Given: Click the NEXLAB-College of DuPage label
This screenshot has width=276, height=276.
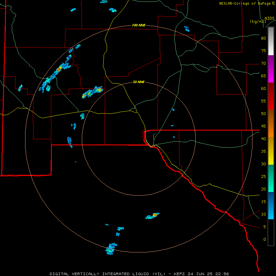Looking at the screenshot, I should point(245,3).
